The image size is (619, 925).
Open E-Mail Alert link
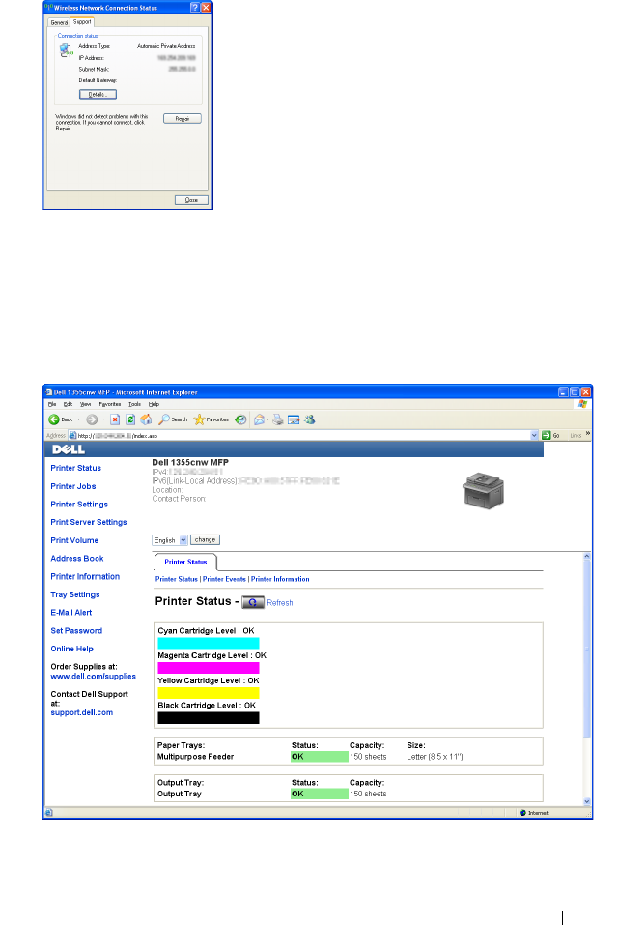[70, 613]
